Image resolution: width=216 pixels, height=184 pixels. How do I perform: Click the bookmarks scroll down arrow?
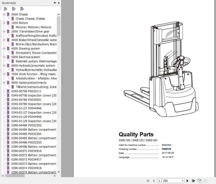pyautogui.click(x=59, y=172)
